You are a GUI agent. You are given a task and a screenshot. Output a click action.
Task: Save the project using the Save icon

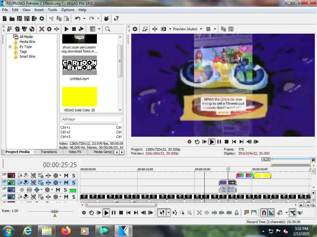tap(20, 19)
